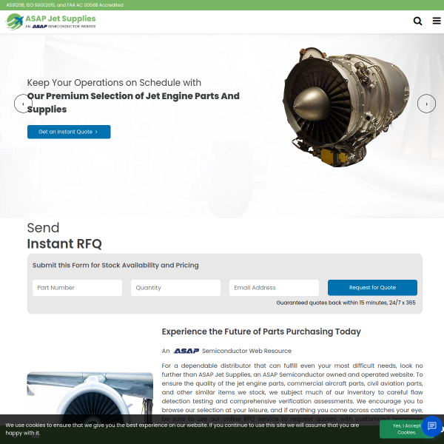Click 'Experience the Future of Parts Purchasing Today' heading
444x444 pixels.
pos(261,332)
